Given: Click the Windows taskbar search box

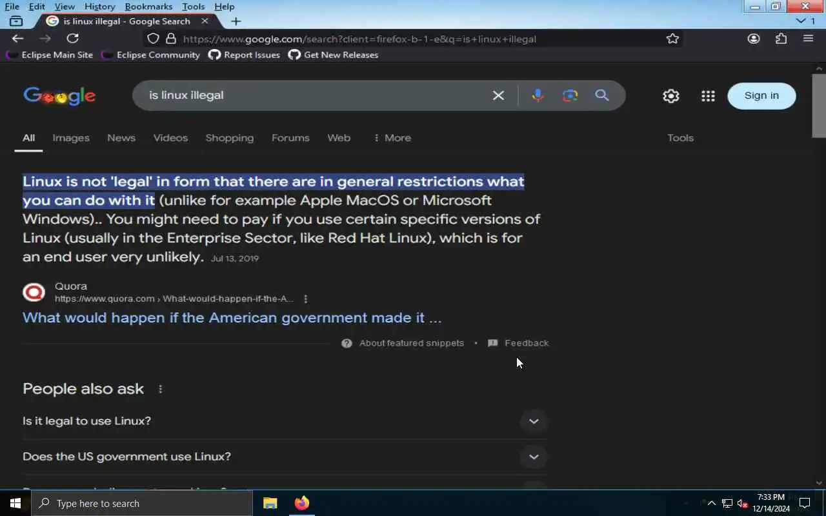Looking at the screenshot, I should point(142,503).
